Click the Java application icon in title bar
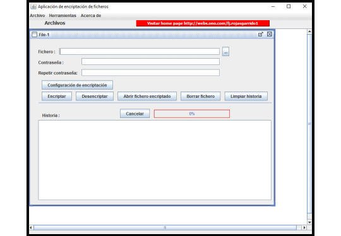This screenshot has width=341, height=236. click(x=33, y=6)
